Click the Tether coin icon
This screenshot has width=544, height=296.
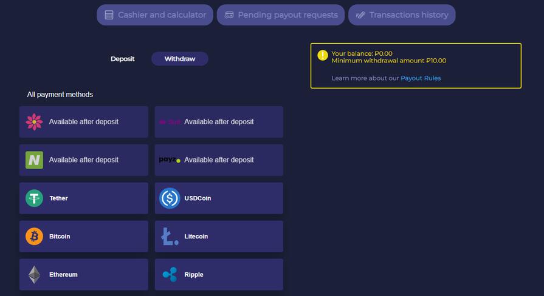point(34,198)
